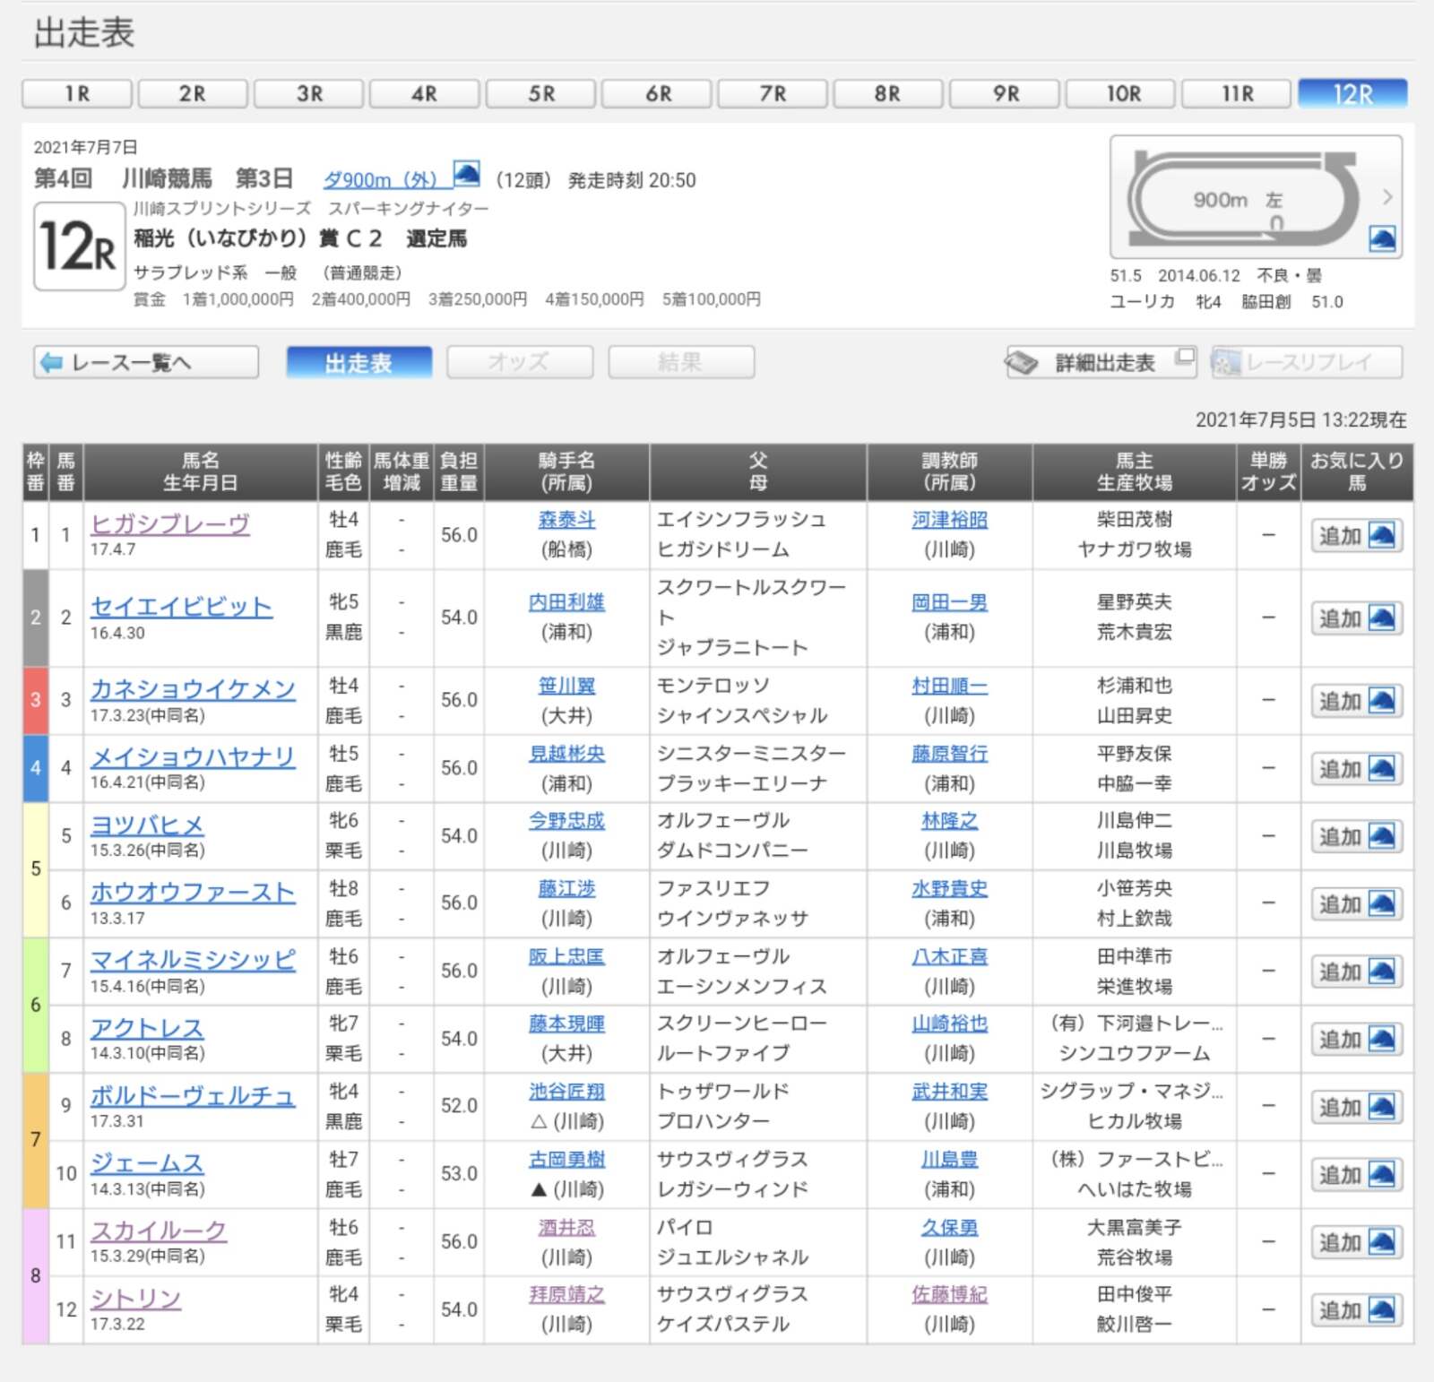This screenshot has width=1434, height=1382.
Task: Select the 8R race tab
Action: pos(888,93)
